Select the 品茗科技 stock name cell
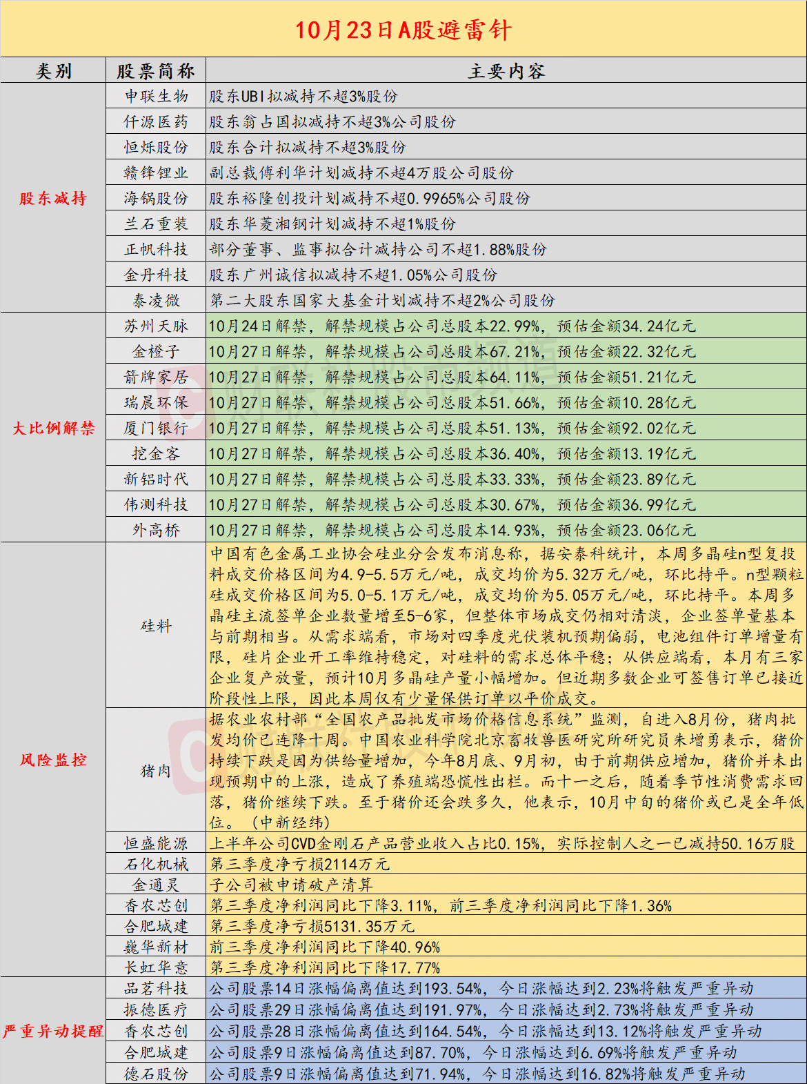The image size is (807, 1084). click(156, 989)
